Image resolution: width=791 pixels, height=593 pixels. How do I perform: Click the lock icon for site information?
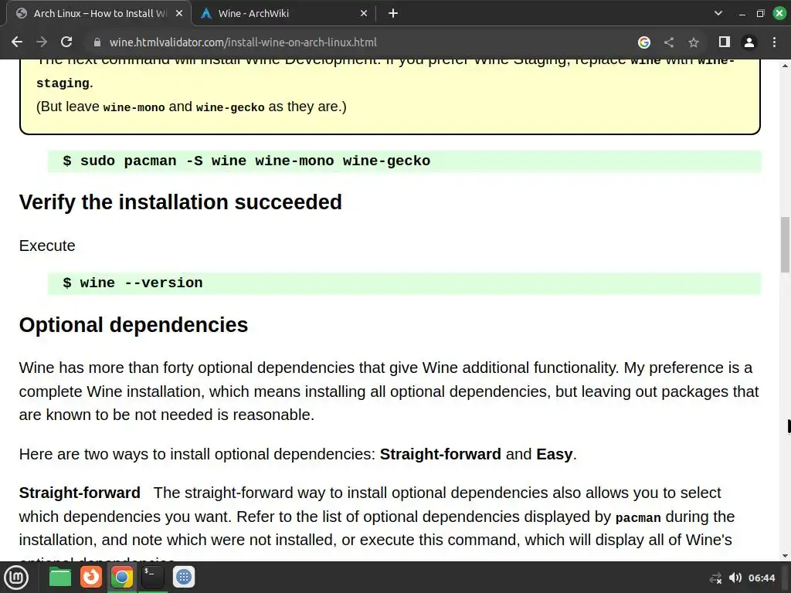[x=97, y=42]
